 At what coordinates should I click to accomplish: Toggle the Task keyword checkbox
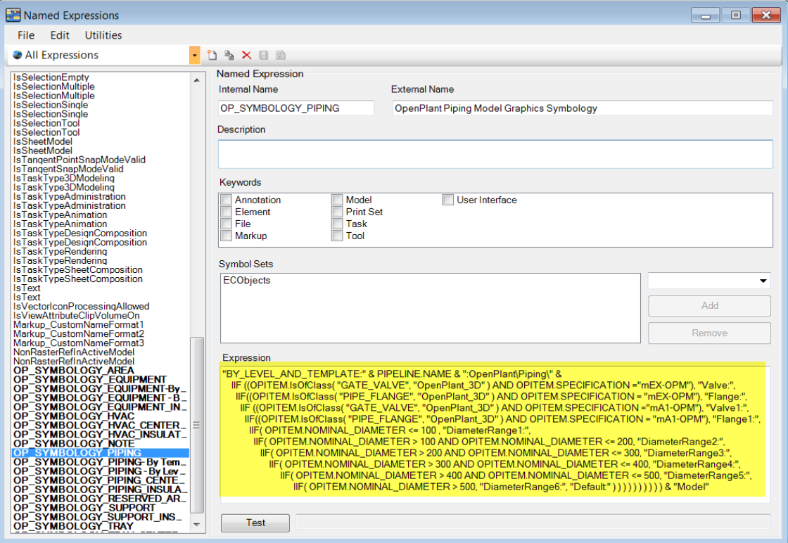[337, 224]
